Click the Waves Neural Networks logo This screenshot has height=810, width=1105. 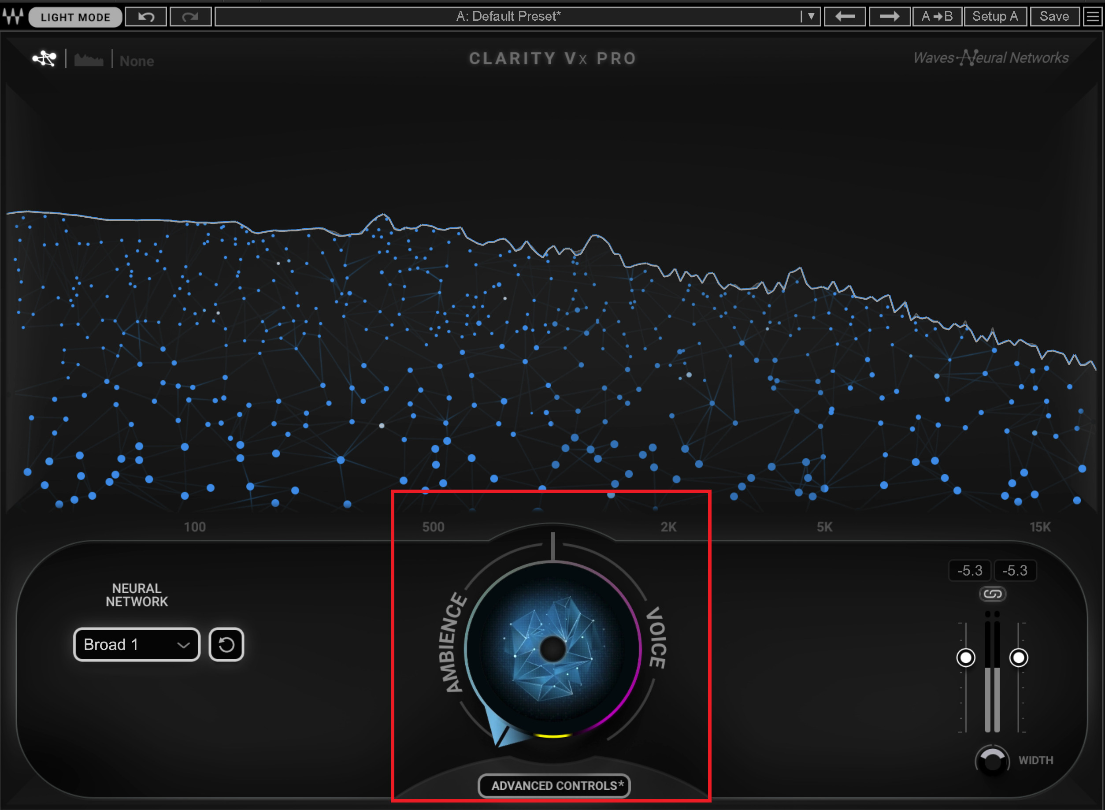991,58
